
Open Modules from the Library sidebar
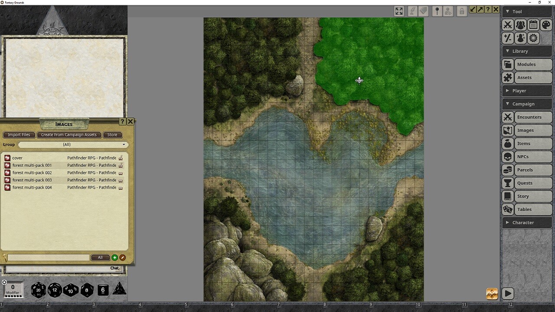click(x=527, y=64)
